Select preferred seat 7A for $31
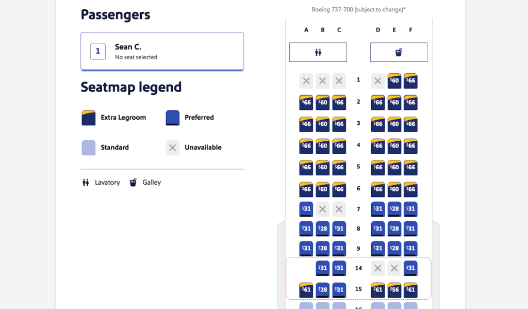The width and height of the screenshot is (528, 309). (306, 209)
